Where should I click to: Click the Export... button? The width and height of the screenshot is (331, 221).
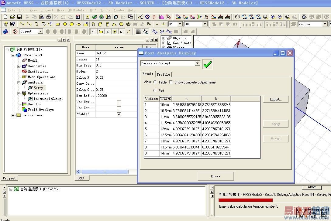pos(275,99)
